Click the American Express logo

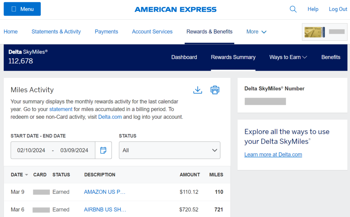[175, 9]
